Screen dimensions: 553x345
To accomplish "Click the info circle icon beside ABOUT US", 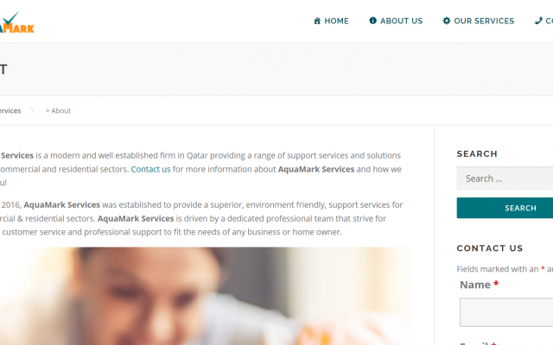I will (372, 21).
